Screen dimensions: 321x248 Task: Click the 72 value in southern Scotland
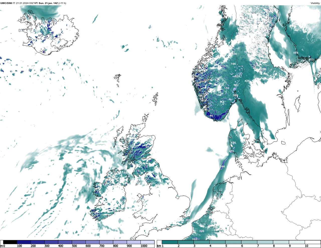(146, 166)
